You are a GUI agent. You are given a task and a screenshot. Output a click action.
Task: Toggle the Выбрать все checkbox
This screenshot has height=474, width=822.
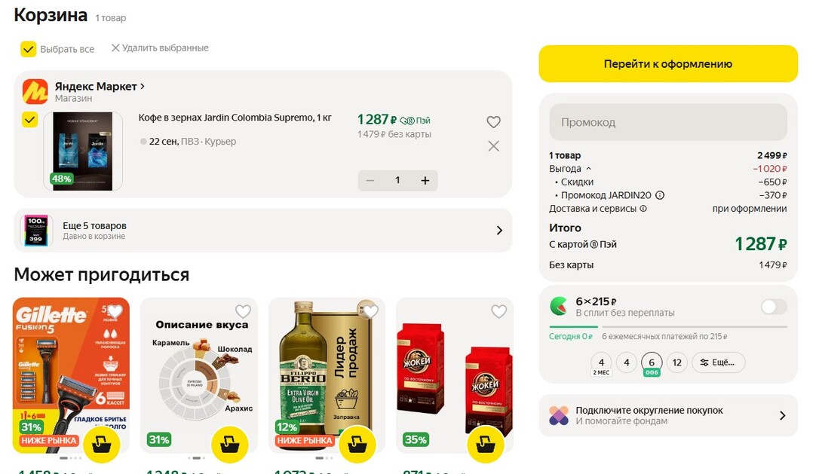point(29,49)
